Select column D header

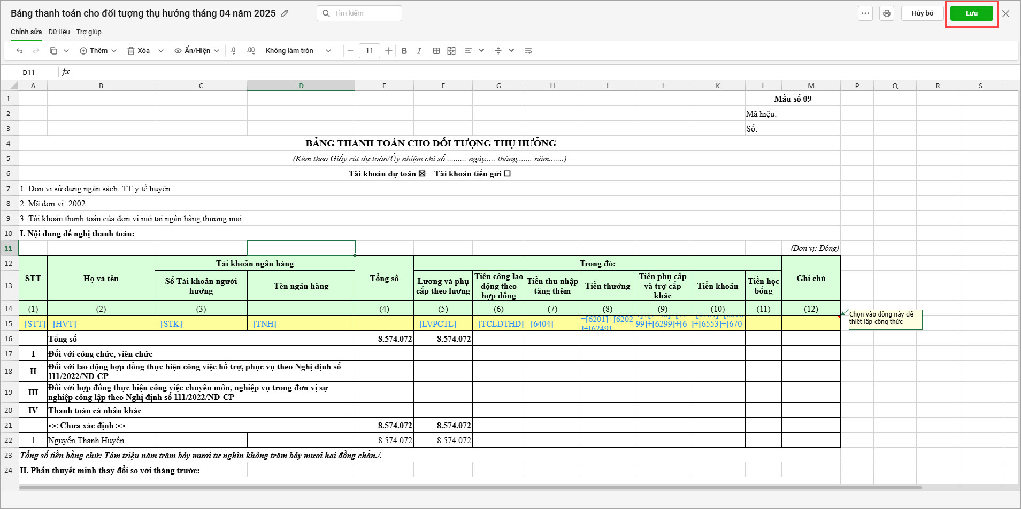click(301, 86)
